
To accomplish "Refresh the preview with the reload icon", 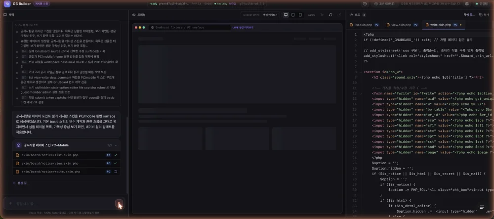I will click(x=330, y=15).
